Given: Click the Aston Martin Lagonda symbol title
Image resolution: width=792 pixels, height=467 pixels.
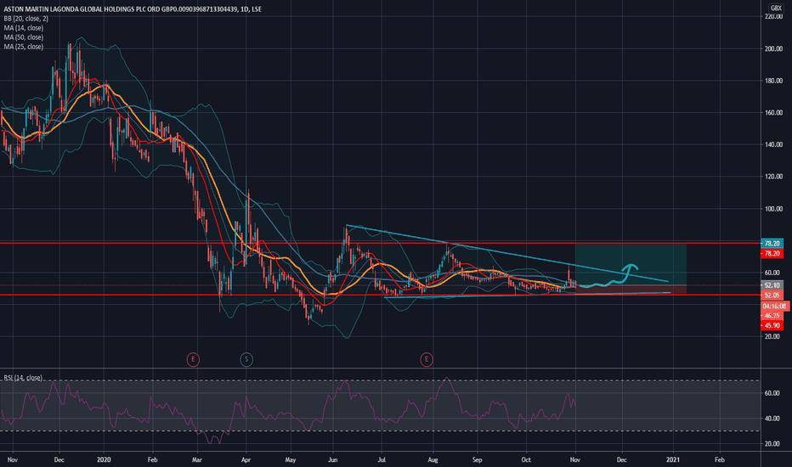Looking at the screenshot, I should tap(121, 9).
